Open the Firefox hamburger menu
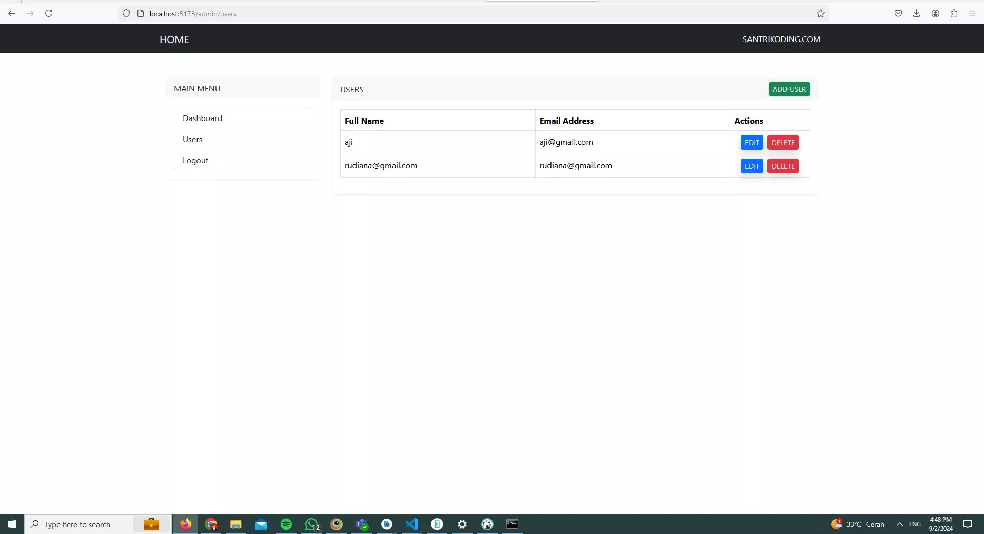This screenshot has width=984, height=534. tap(972, 13)
